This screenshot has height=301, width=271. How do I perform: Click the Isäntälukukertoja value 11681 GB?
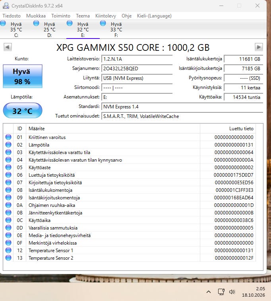point(243,59)
